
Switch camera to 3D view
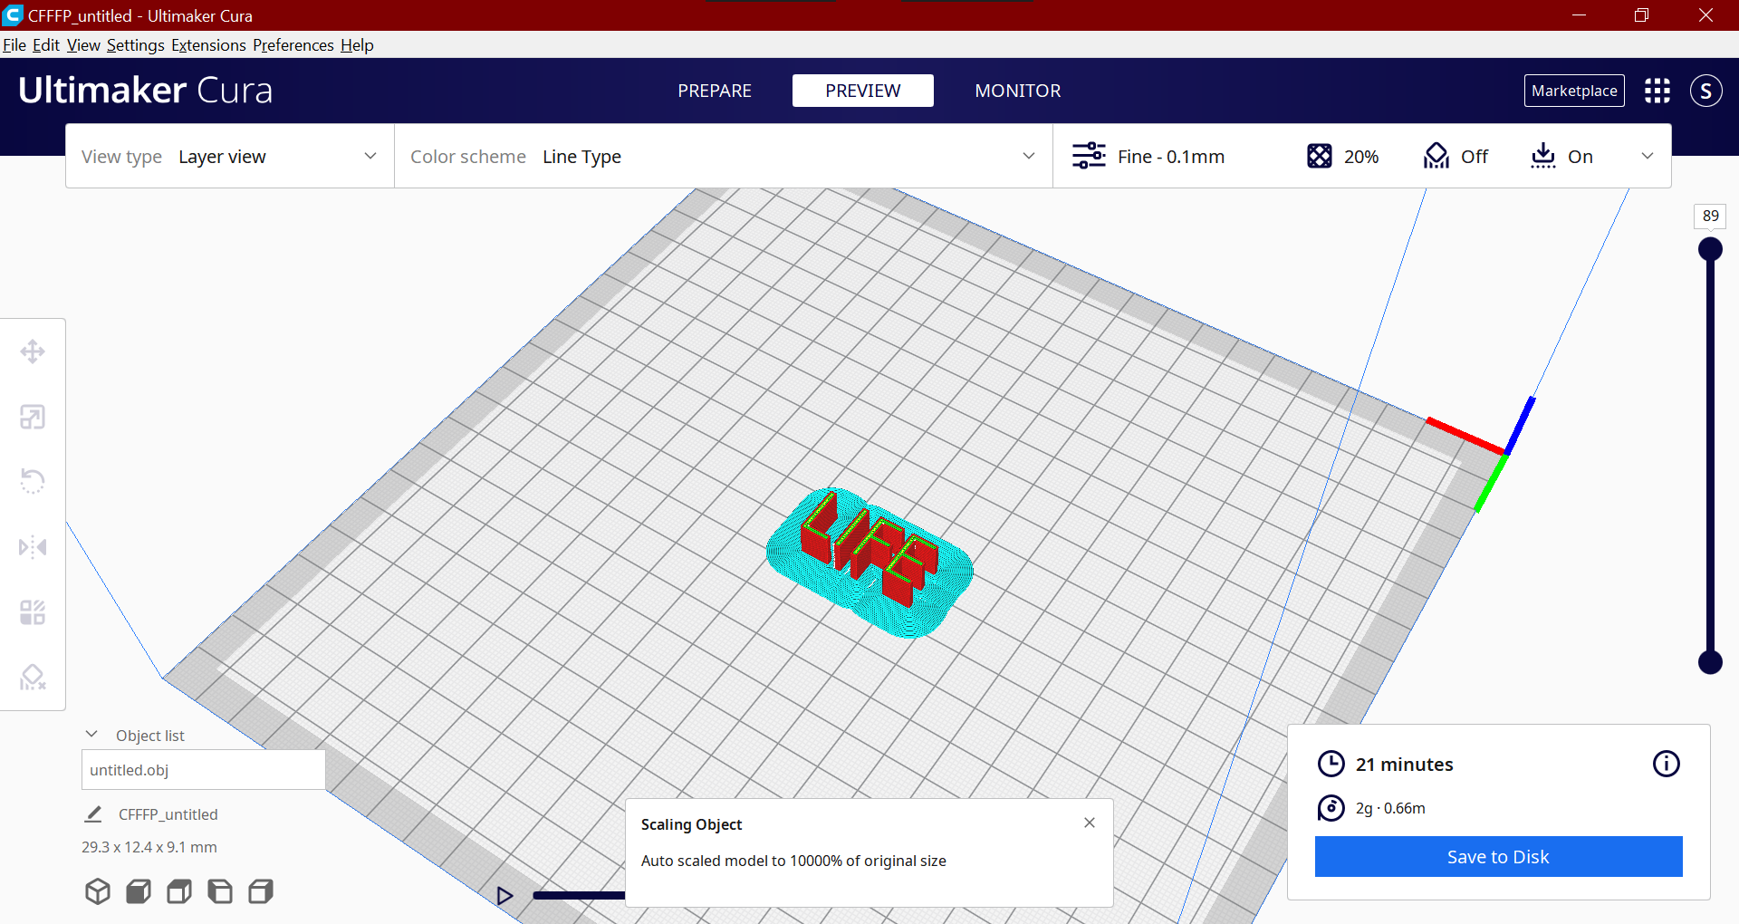(x=97, y=891)
